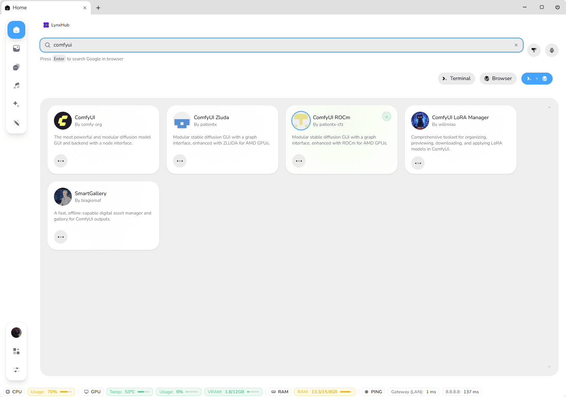Open three-dot menu on ComfyUI LoRA Manager card
This screenshot has width=566, height=397.
(x=418, y=163)
